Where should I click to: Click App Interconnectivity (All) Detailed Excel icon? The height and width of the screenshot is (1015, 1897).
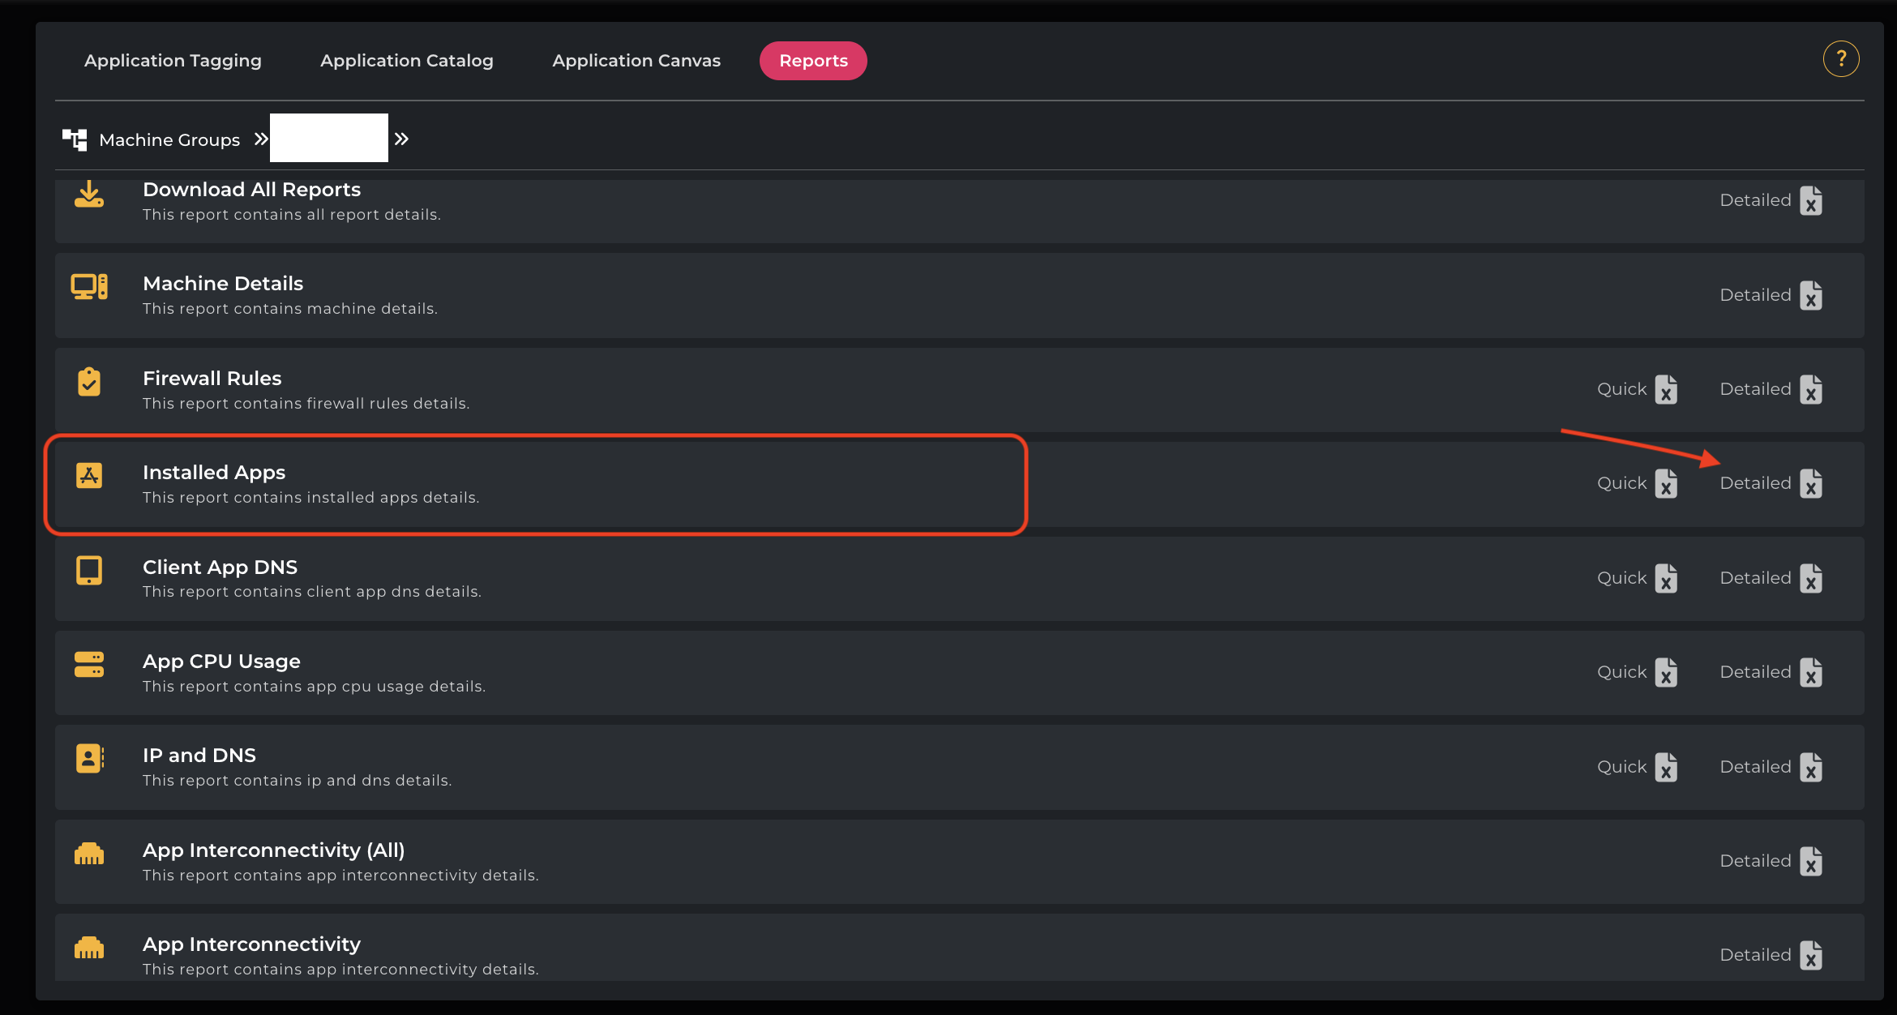pyautogui.click(x=1810, y=862)
